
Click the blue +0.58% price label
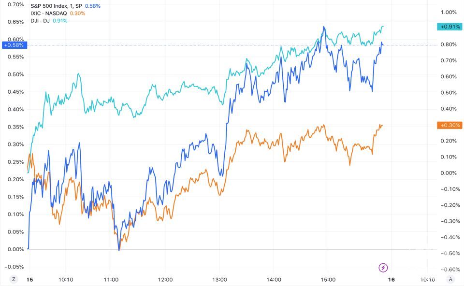pos(14,45)
